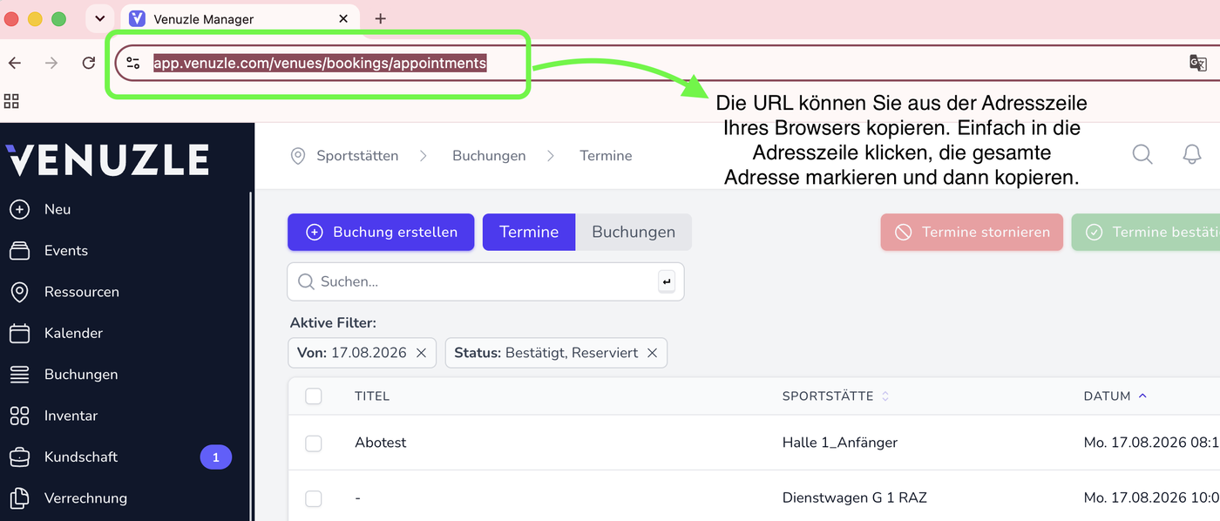The width and height of the screenshot is (1220, 521).
Task: Go to Sportstätten breadcrumb
Action: (x=357, y=156)
